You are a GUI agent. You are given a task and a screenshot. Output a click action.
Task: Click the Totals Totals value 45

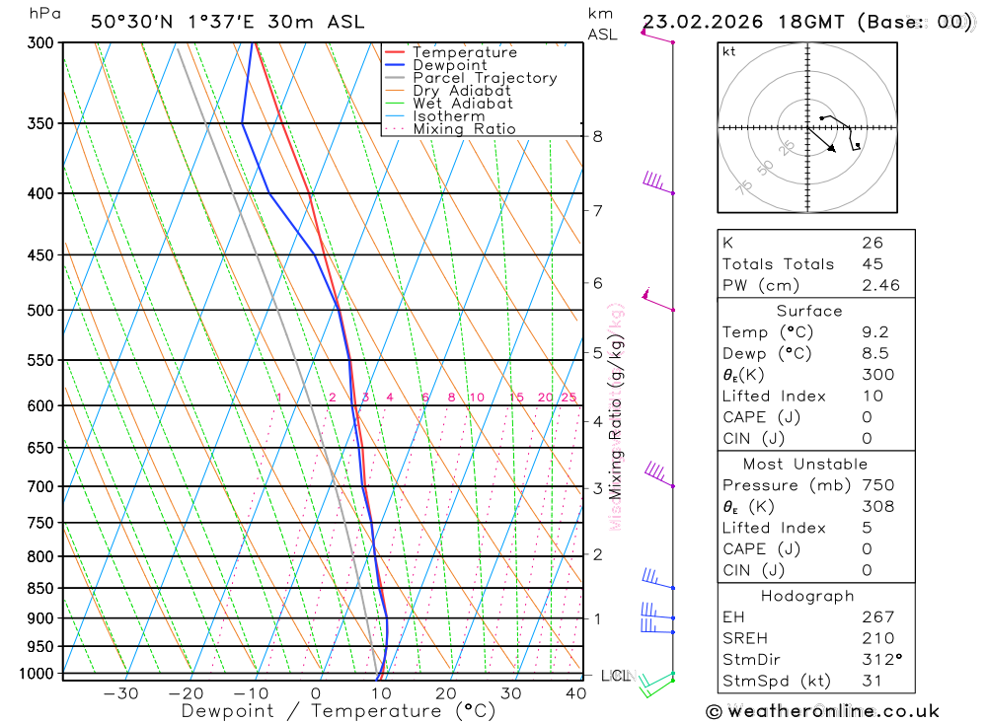pyautogui.click(x=873, y=264)
